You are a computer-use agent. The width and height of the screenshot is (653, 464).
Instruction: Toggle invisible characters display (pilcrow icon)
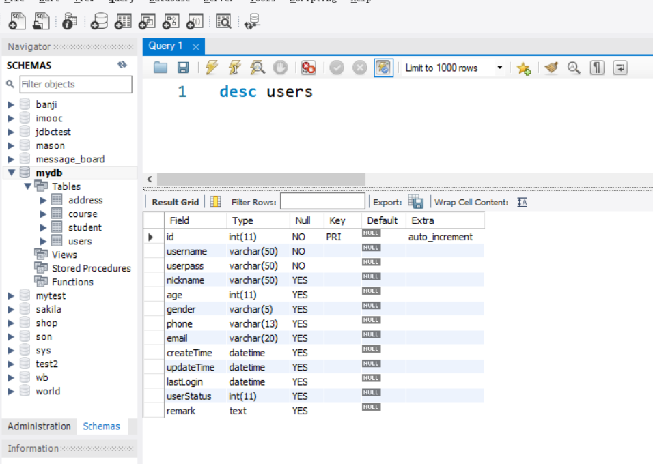[598, 68]
